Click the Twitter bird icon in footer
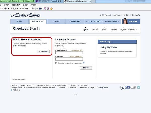Screen dimensions: 151x113 click(139, 87)
